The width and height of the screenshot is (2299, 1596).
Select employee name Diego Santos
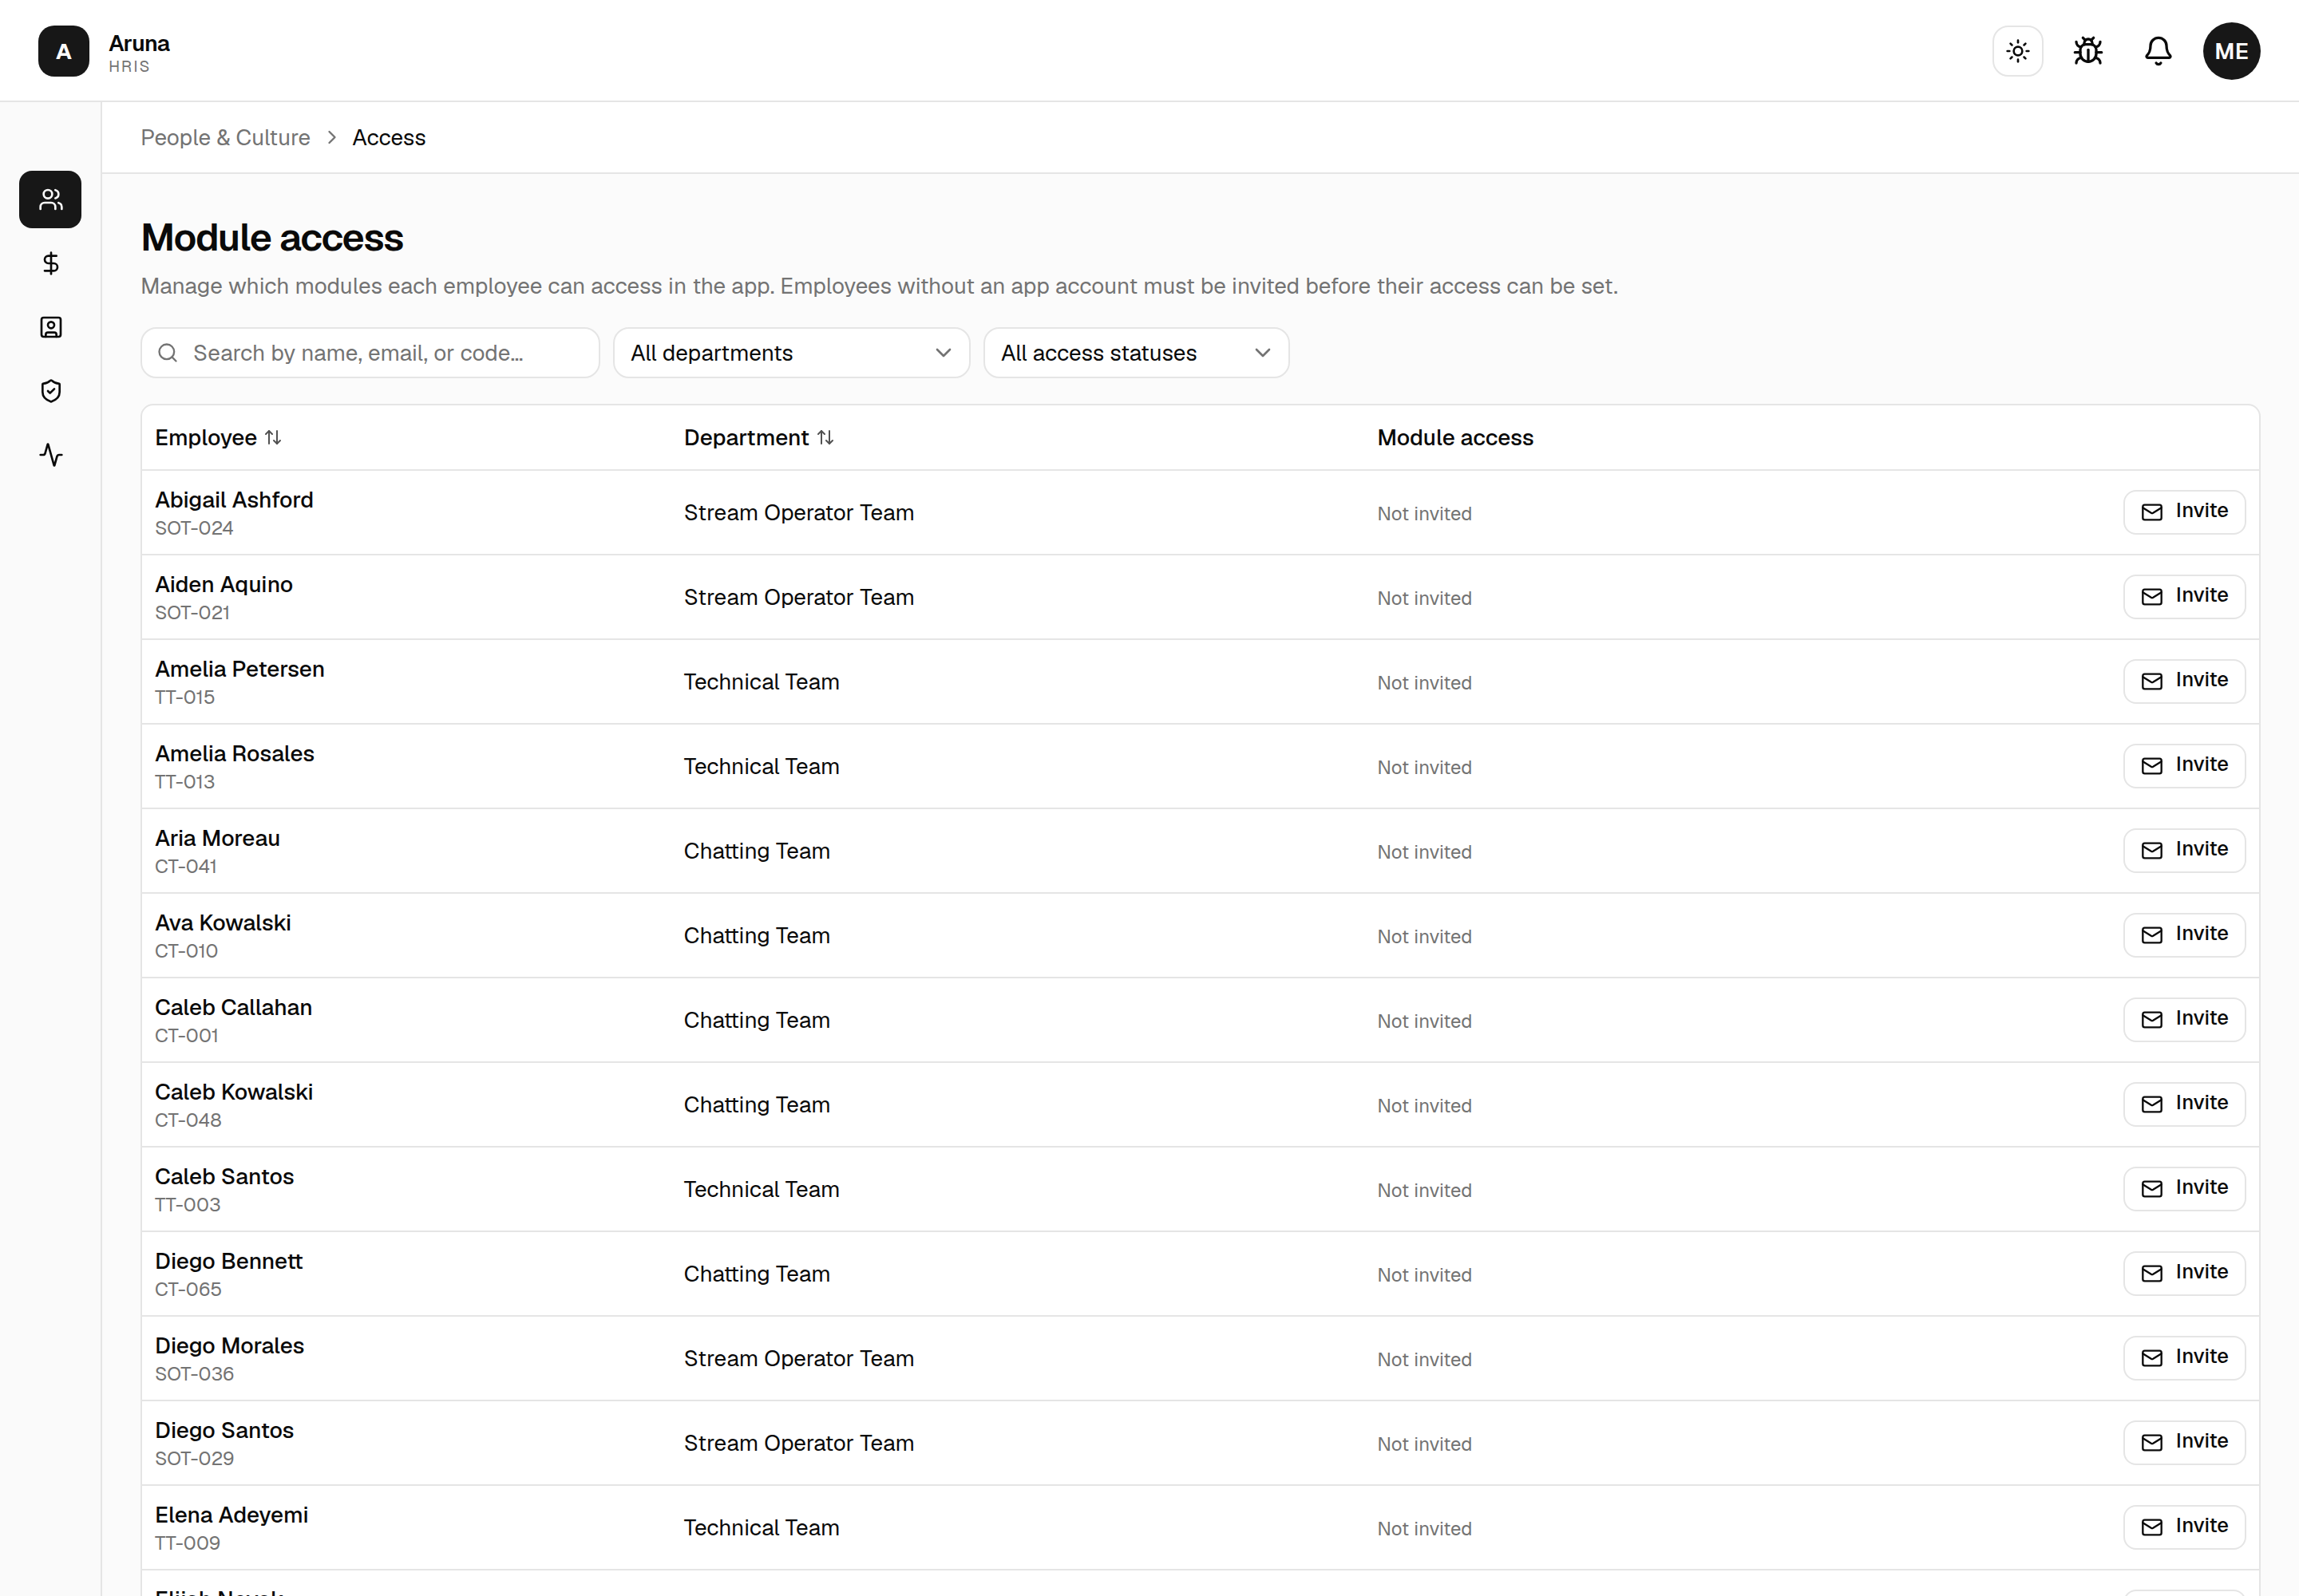225,1431
